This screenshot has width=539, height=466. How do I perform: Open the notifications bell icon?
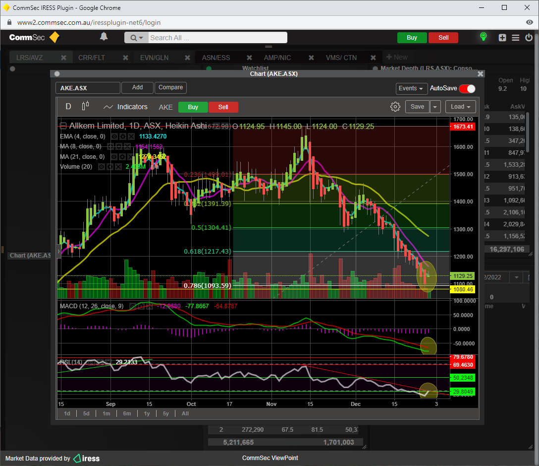tap(104, 37)
